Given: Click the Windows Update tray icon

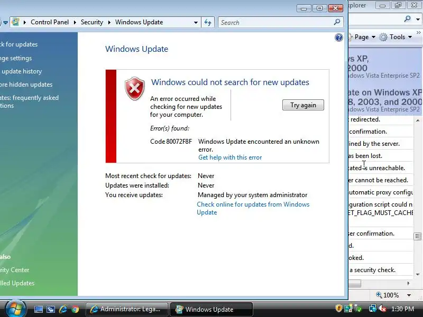Looking at the screenshot, I should (x=348, y=309).
